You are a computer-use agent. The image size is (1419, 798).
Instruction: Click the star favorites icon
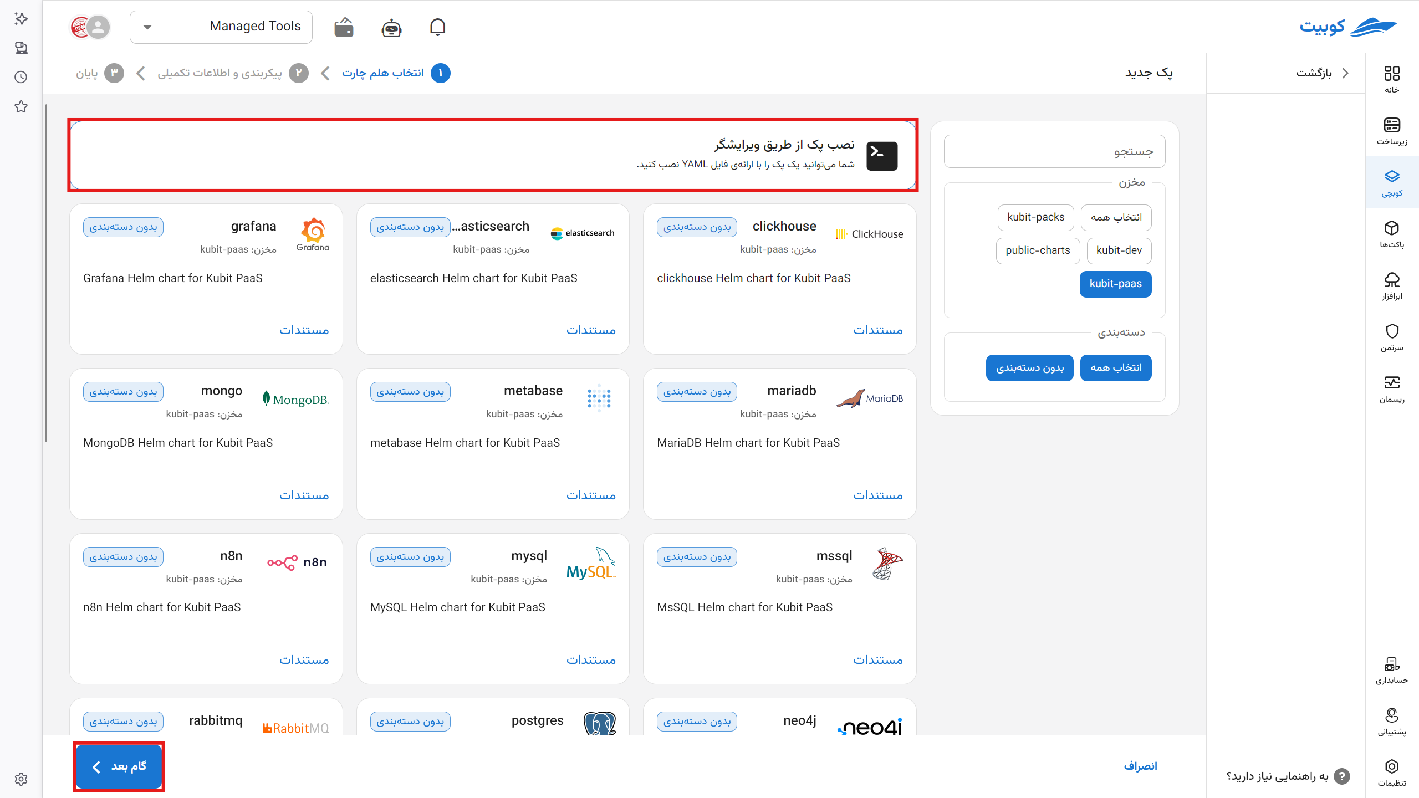tap(21, 106)
